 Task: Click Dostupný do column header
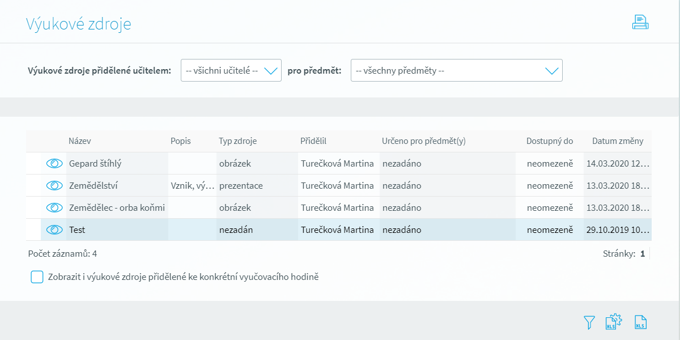pyautogui.click(x=550, y=141)
